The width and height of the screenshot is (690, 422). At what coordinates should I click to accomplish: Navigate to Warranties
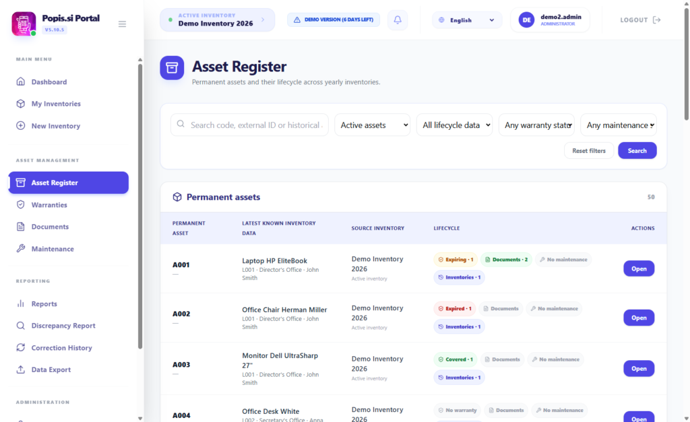[69, 205]
